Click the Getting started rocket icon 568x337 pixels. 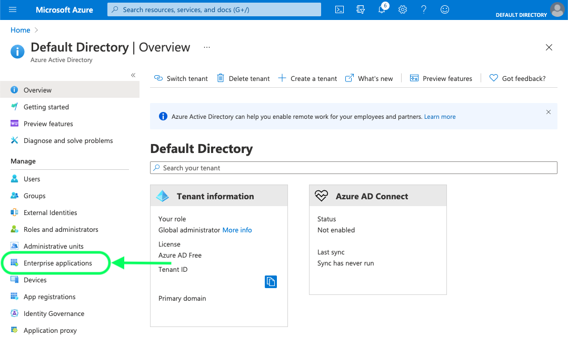(x=15, y=106)
